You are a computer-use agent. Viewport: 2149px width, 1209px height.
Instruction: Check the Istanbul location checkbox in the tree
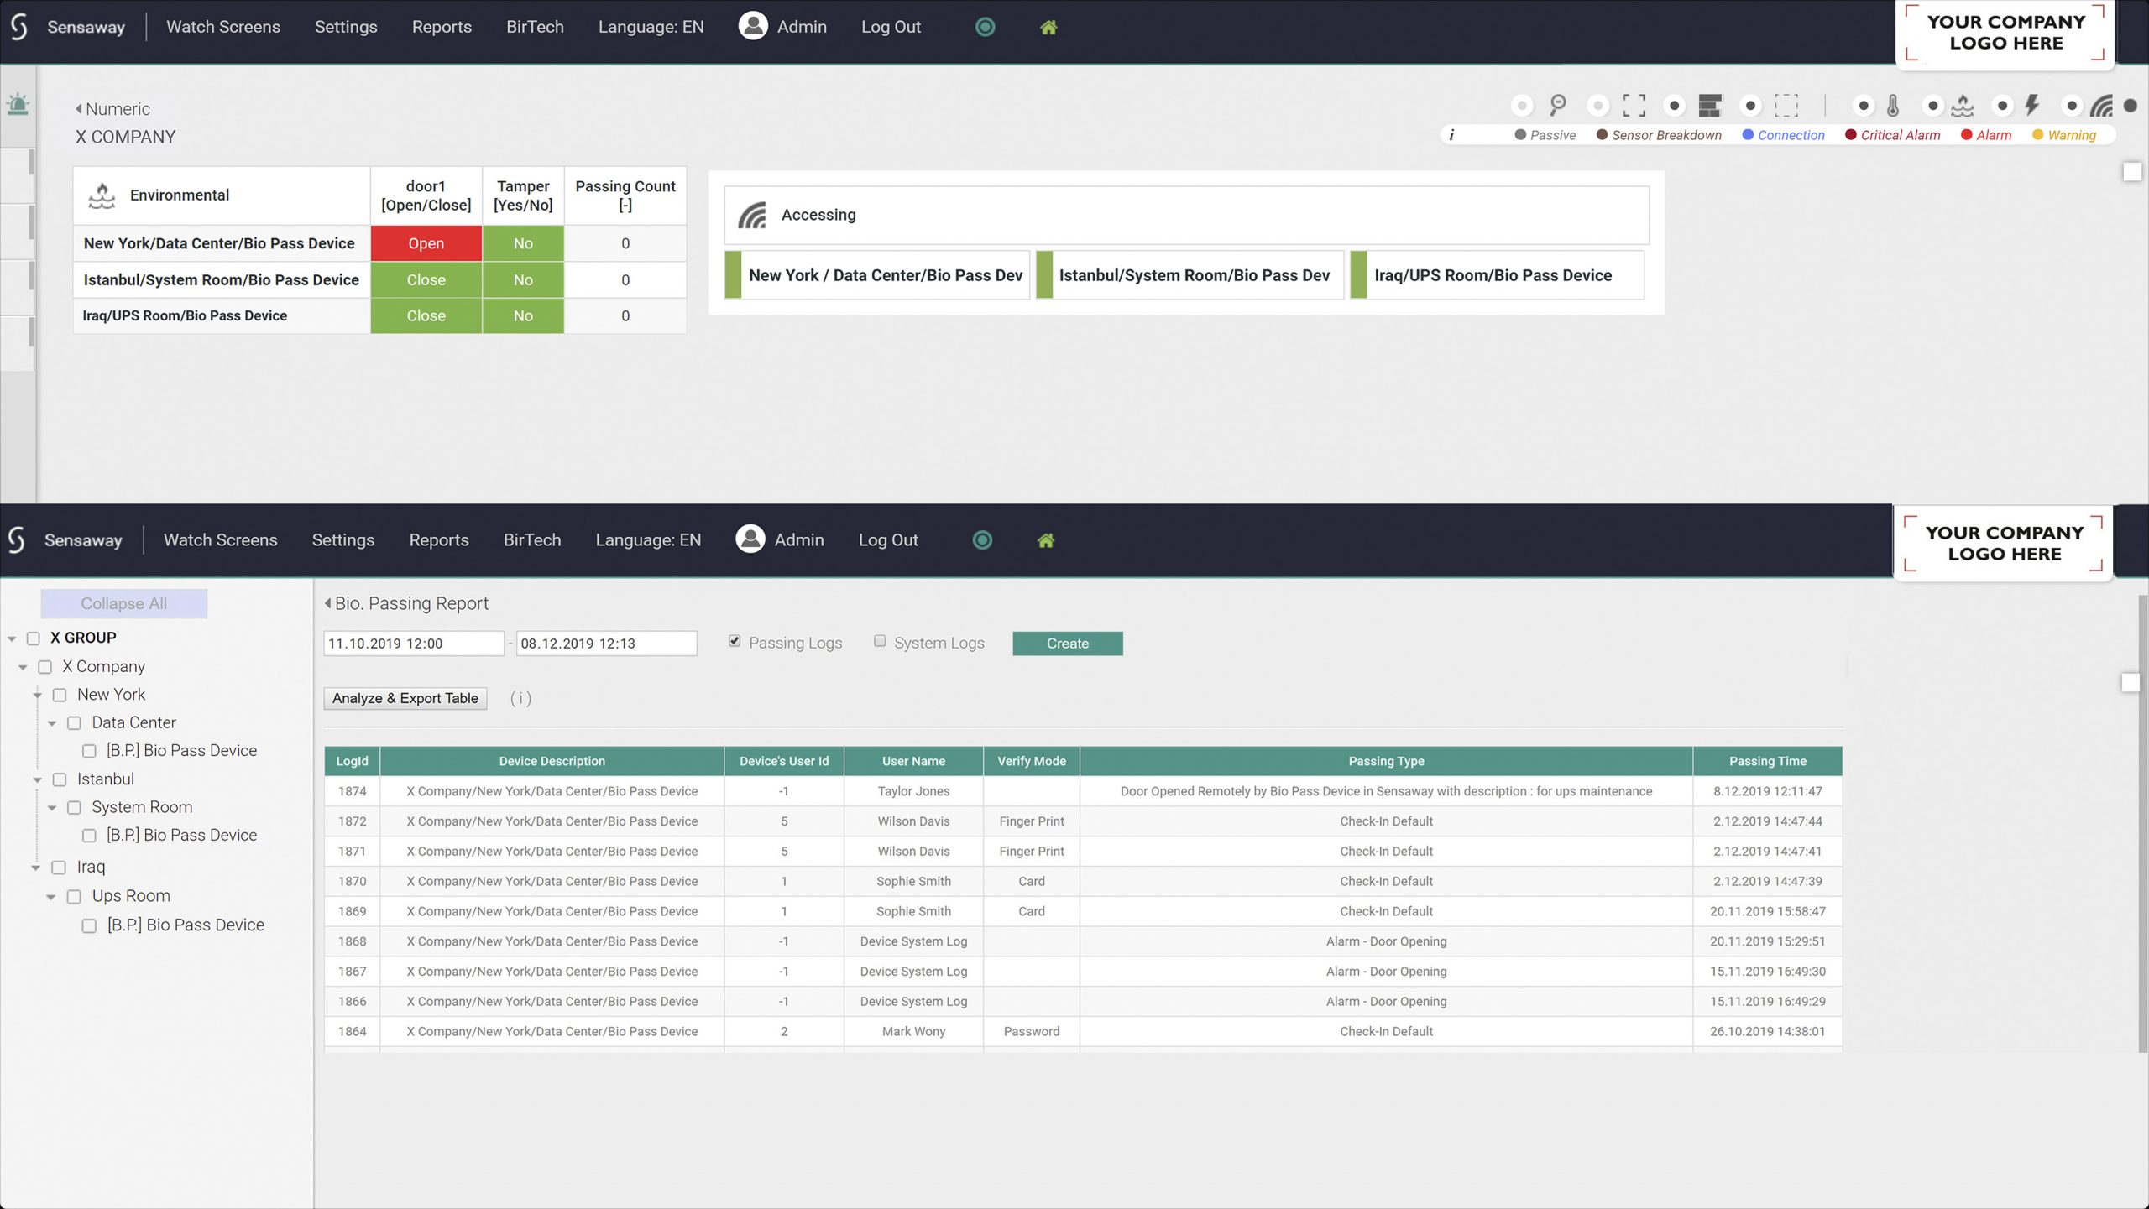[59, 779]
